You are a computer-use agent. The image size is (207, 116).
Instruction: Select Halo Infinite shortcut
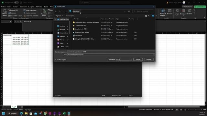click(x=78, y=36)
